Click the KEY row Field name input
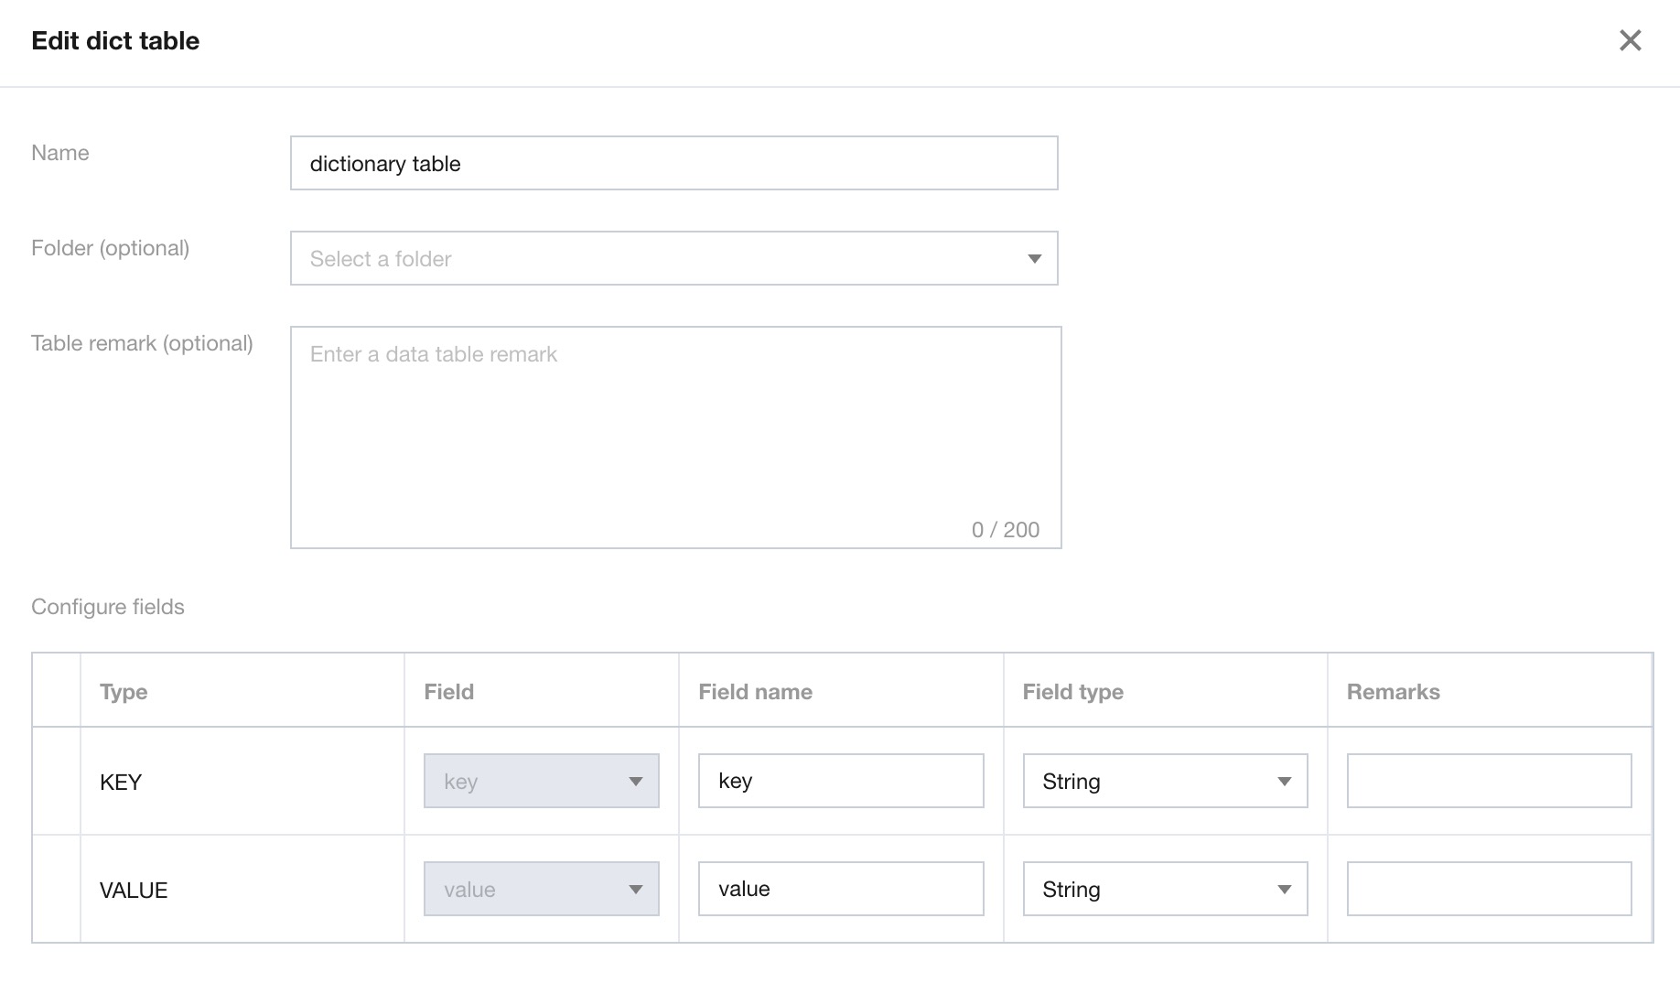 [840, 782]
